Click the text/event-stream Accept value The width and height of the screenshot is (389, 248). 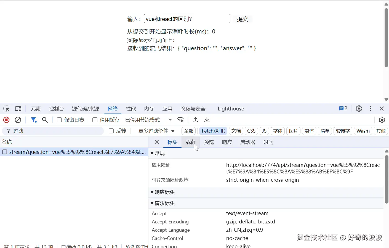247,213
